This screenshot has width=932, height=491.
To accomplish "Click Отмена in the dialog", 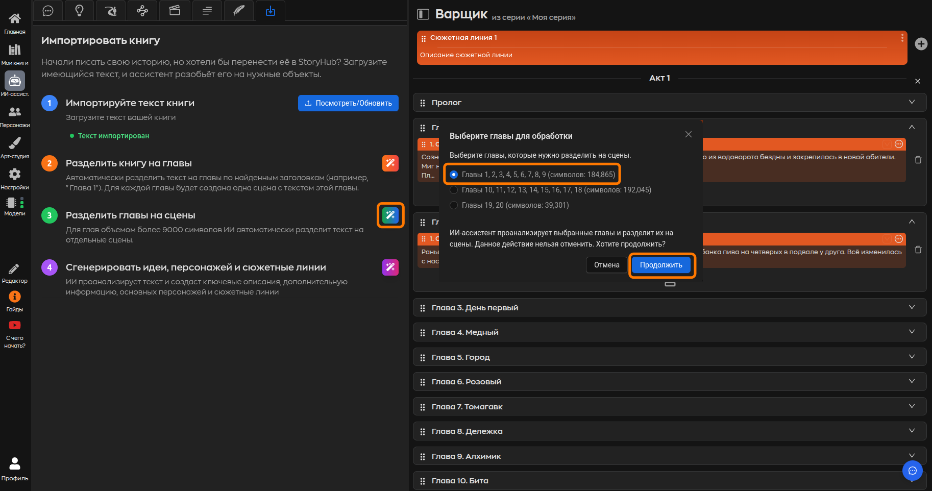I will 606,265.
